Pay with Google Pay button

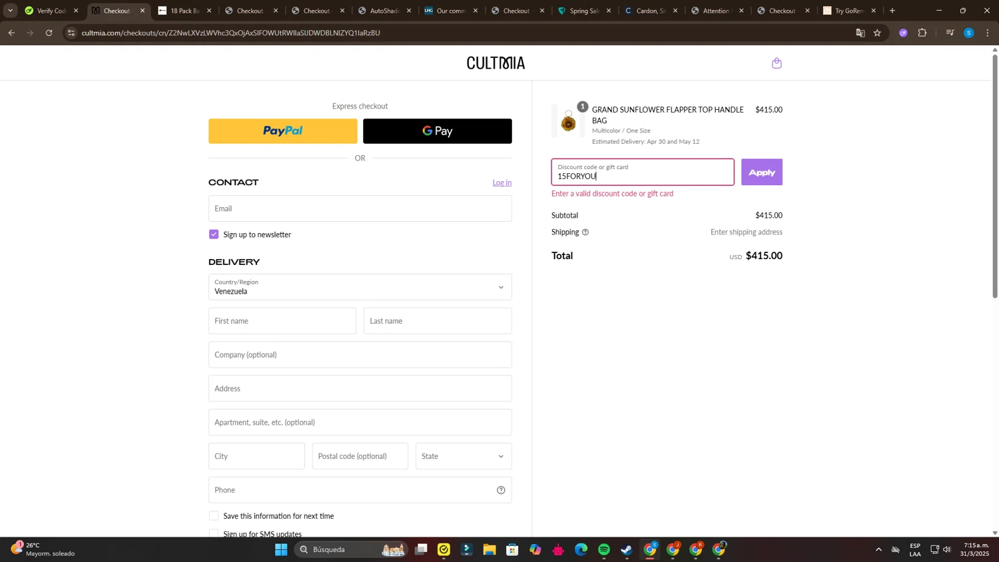(x=438, y=131)
